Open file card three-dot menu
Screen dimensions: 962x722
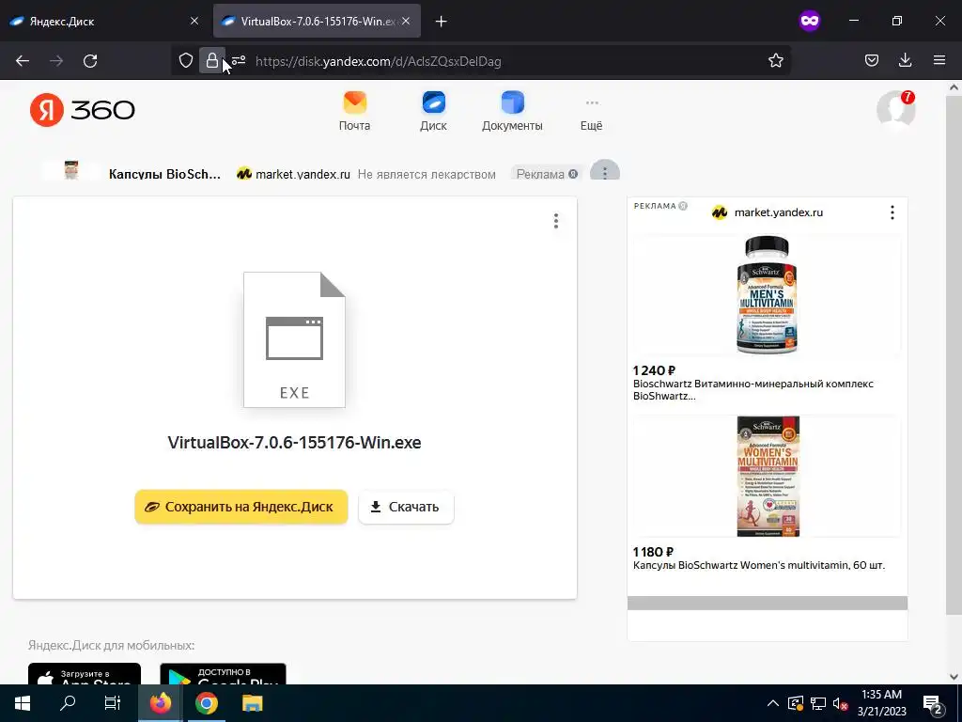556,221
